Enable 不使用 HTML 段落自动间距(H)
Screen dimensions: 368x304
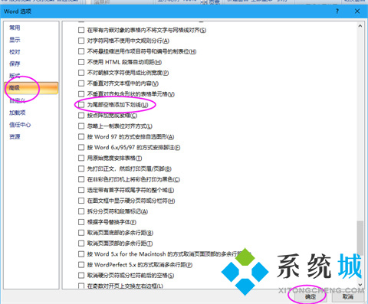[x=81, y=62]
